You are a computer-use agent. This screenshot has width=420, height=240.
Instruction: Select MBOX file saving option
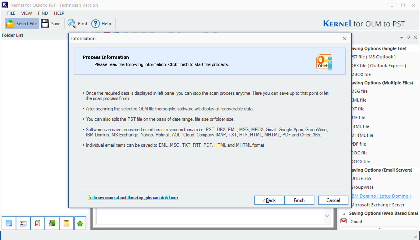click(361, 74)
